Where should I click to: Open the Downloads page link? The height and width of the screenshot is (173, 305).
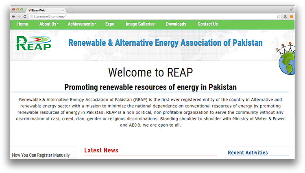(x=176, y=24)
